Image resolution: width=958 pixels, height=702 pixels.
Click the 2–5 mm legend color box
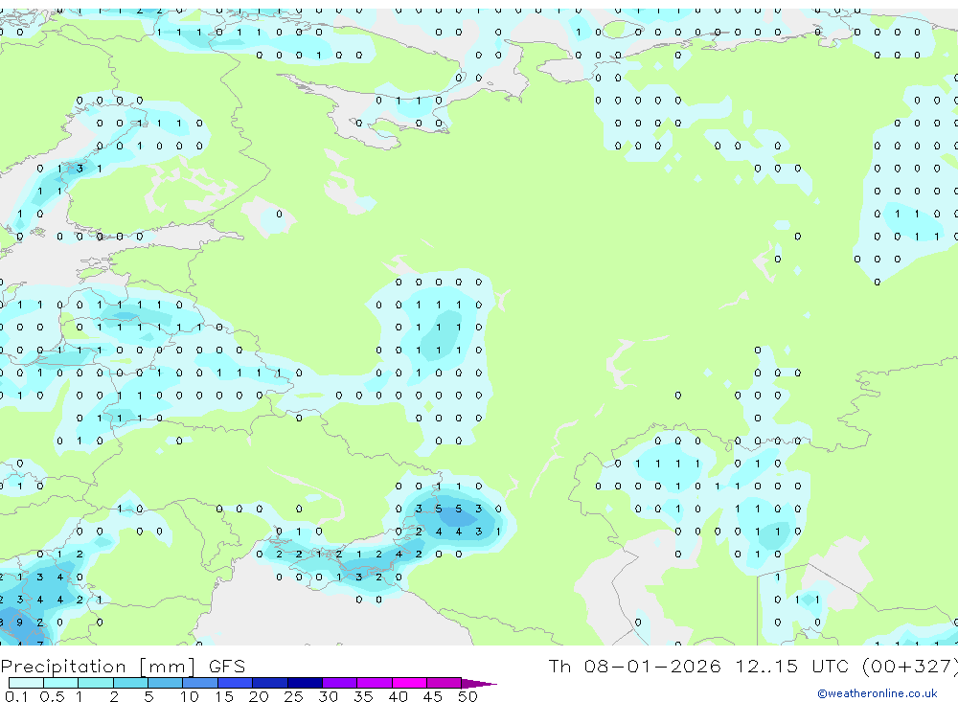(130, 683)
